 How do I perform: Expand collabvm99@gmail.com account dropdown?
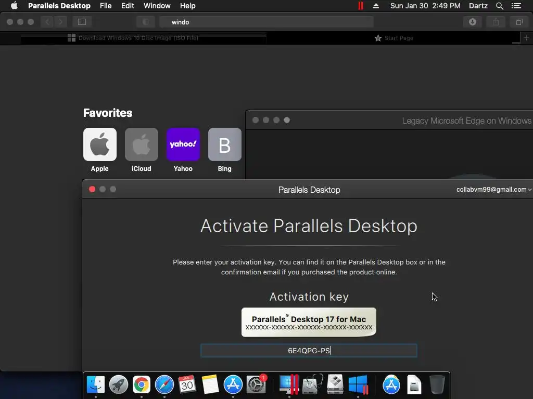pyautogui.click(x=493, y=189)
